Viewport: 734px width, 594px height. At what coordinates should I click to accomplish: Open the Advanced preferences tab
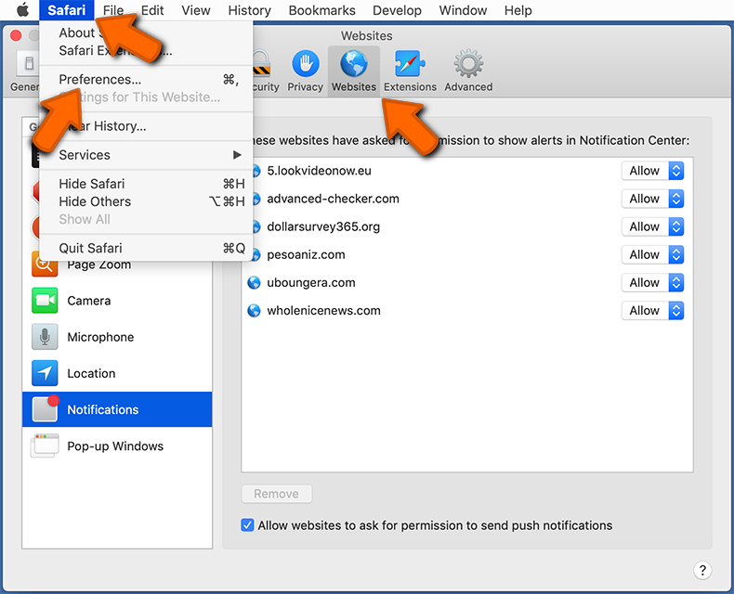click(468, 71)
